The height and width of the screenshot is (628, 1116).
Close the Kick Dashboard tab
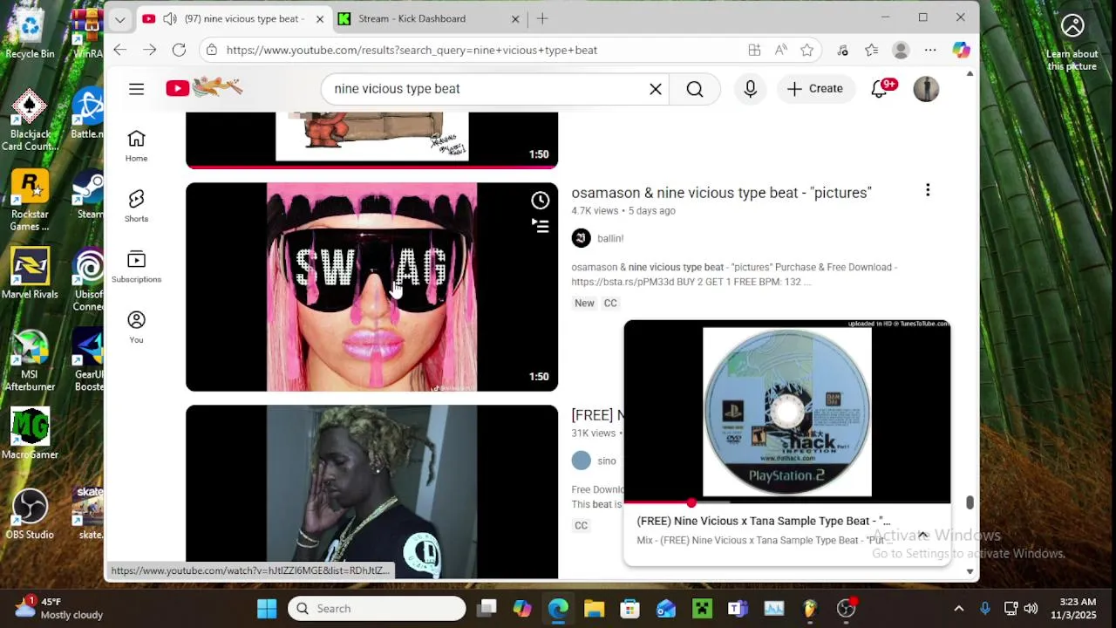[514, 18]
